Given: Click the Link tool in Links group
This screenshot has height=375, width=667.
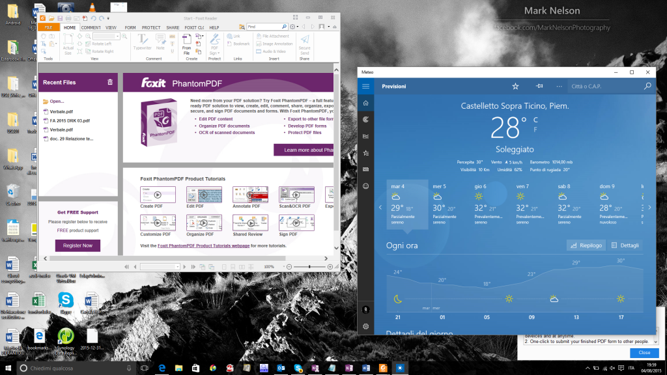Looking at the screenshot, I should click(x=234, y=36).
